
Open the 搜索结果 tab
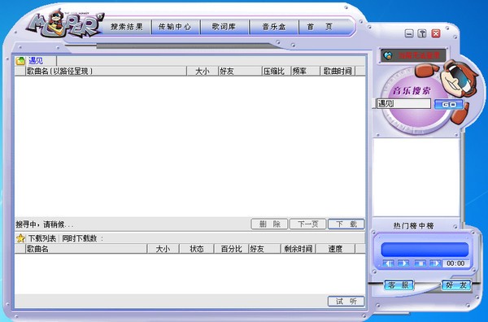coord(127,27)
